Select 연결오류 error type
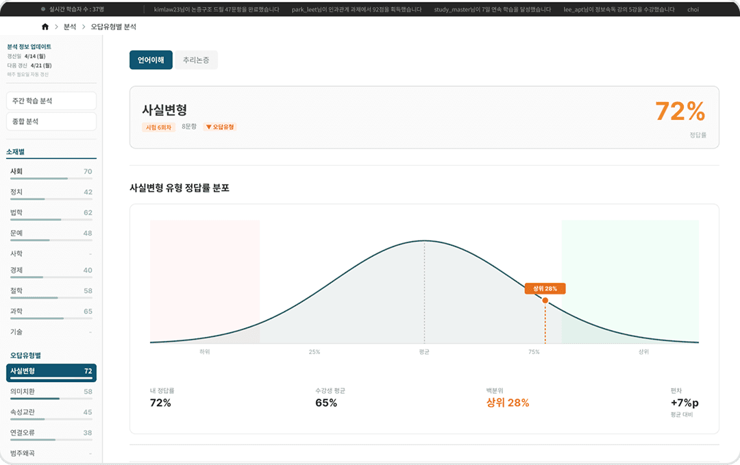 (51, 434)
